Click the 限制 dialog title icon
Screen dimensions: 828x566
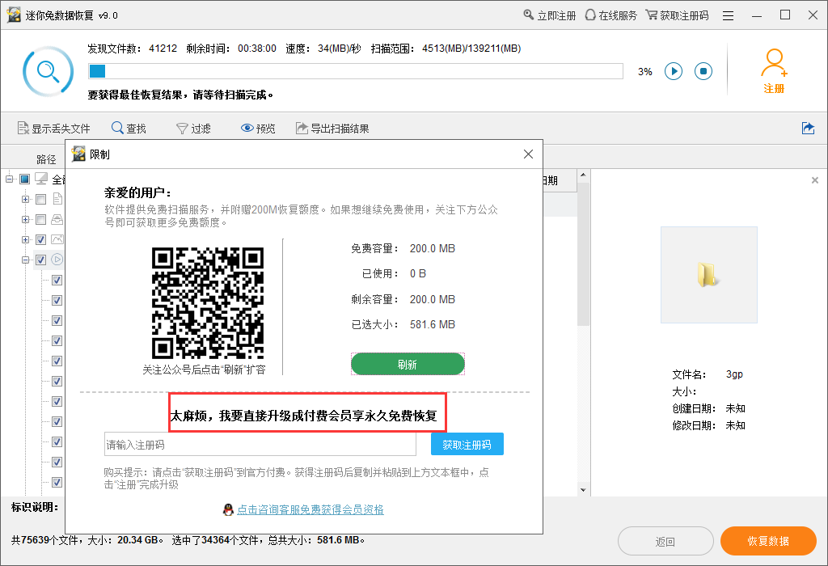(78, 154)
